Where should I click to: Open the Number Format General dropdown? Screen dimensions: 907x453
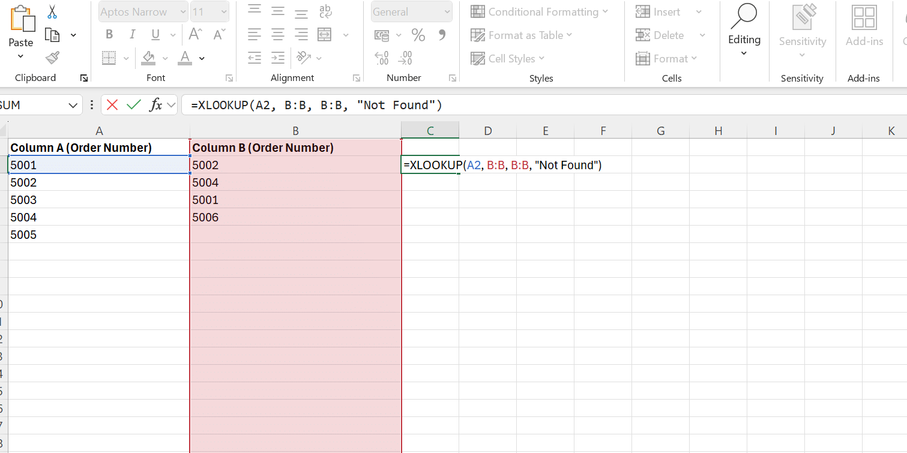pos(412,12)
